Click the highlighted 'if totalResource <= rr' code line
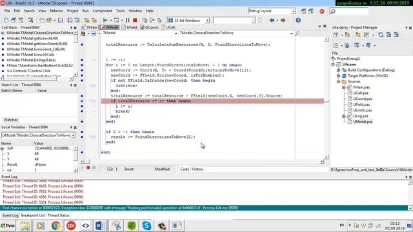The width and height of the screenshot is (413, 232). click(x=212, y=101)
